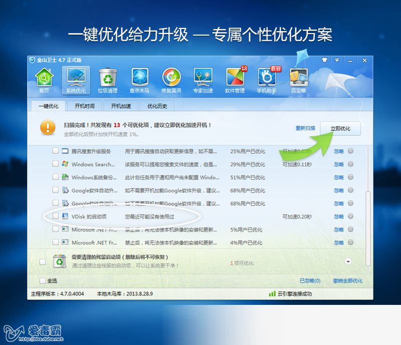Screen dimensions: 401x345
Task: Click the 立即优化 button
Action: [x=340, y=128]
